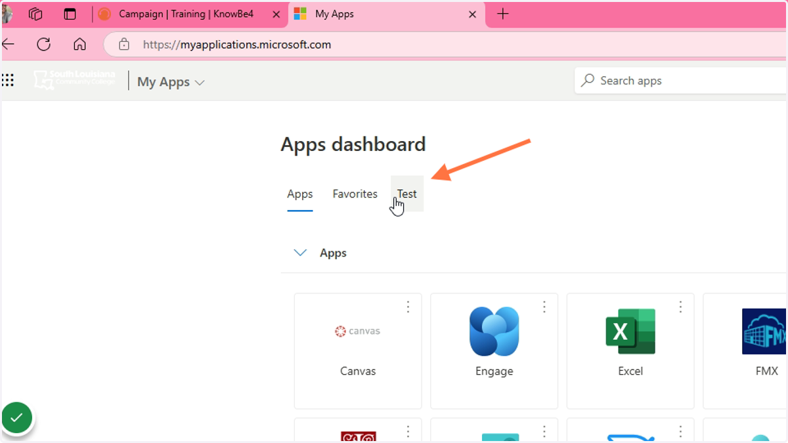Click the Canvas app name label
Screen dimensions: 788x443
pyautogui.click(x=358, y=371)
